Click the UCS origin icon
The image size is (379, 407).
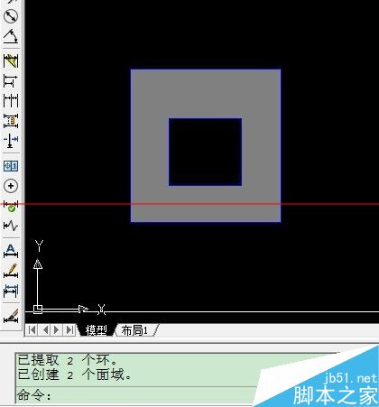tap(38, 309)
